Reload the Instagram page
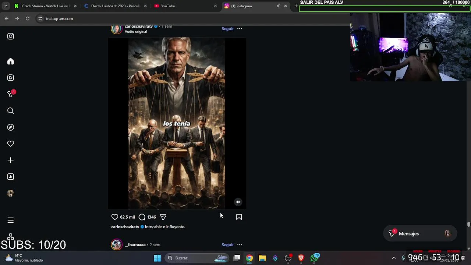The height and width of the screenshot is (265, 471). [28, 18]
